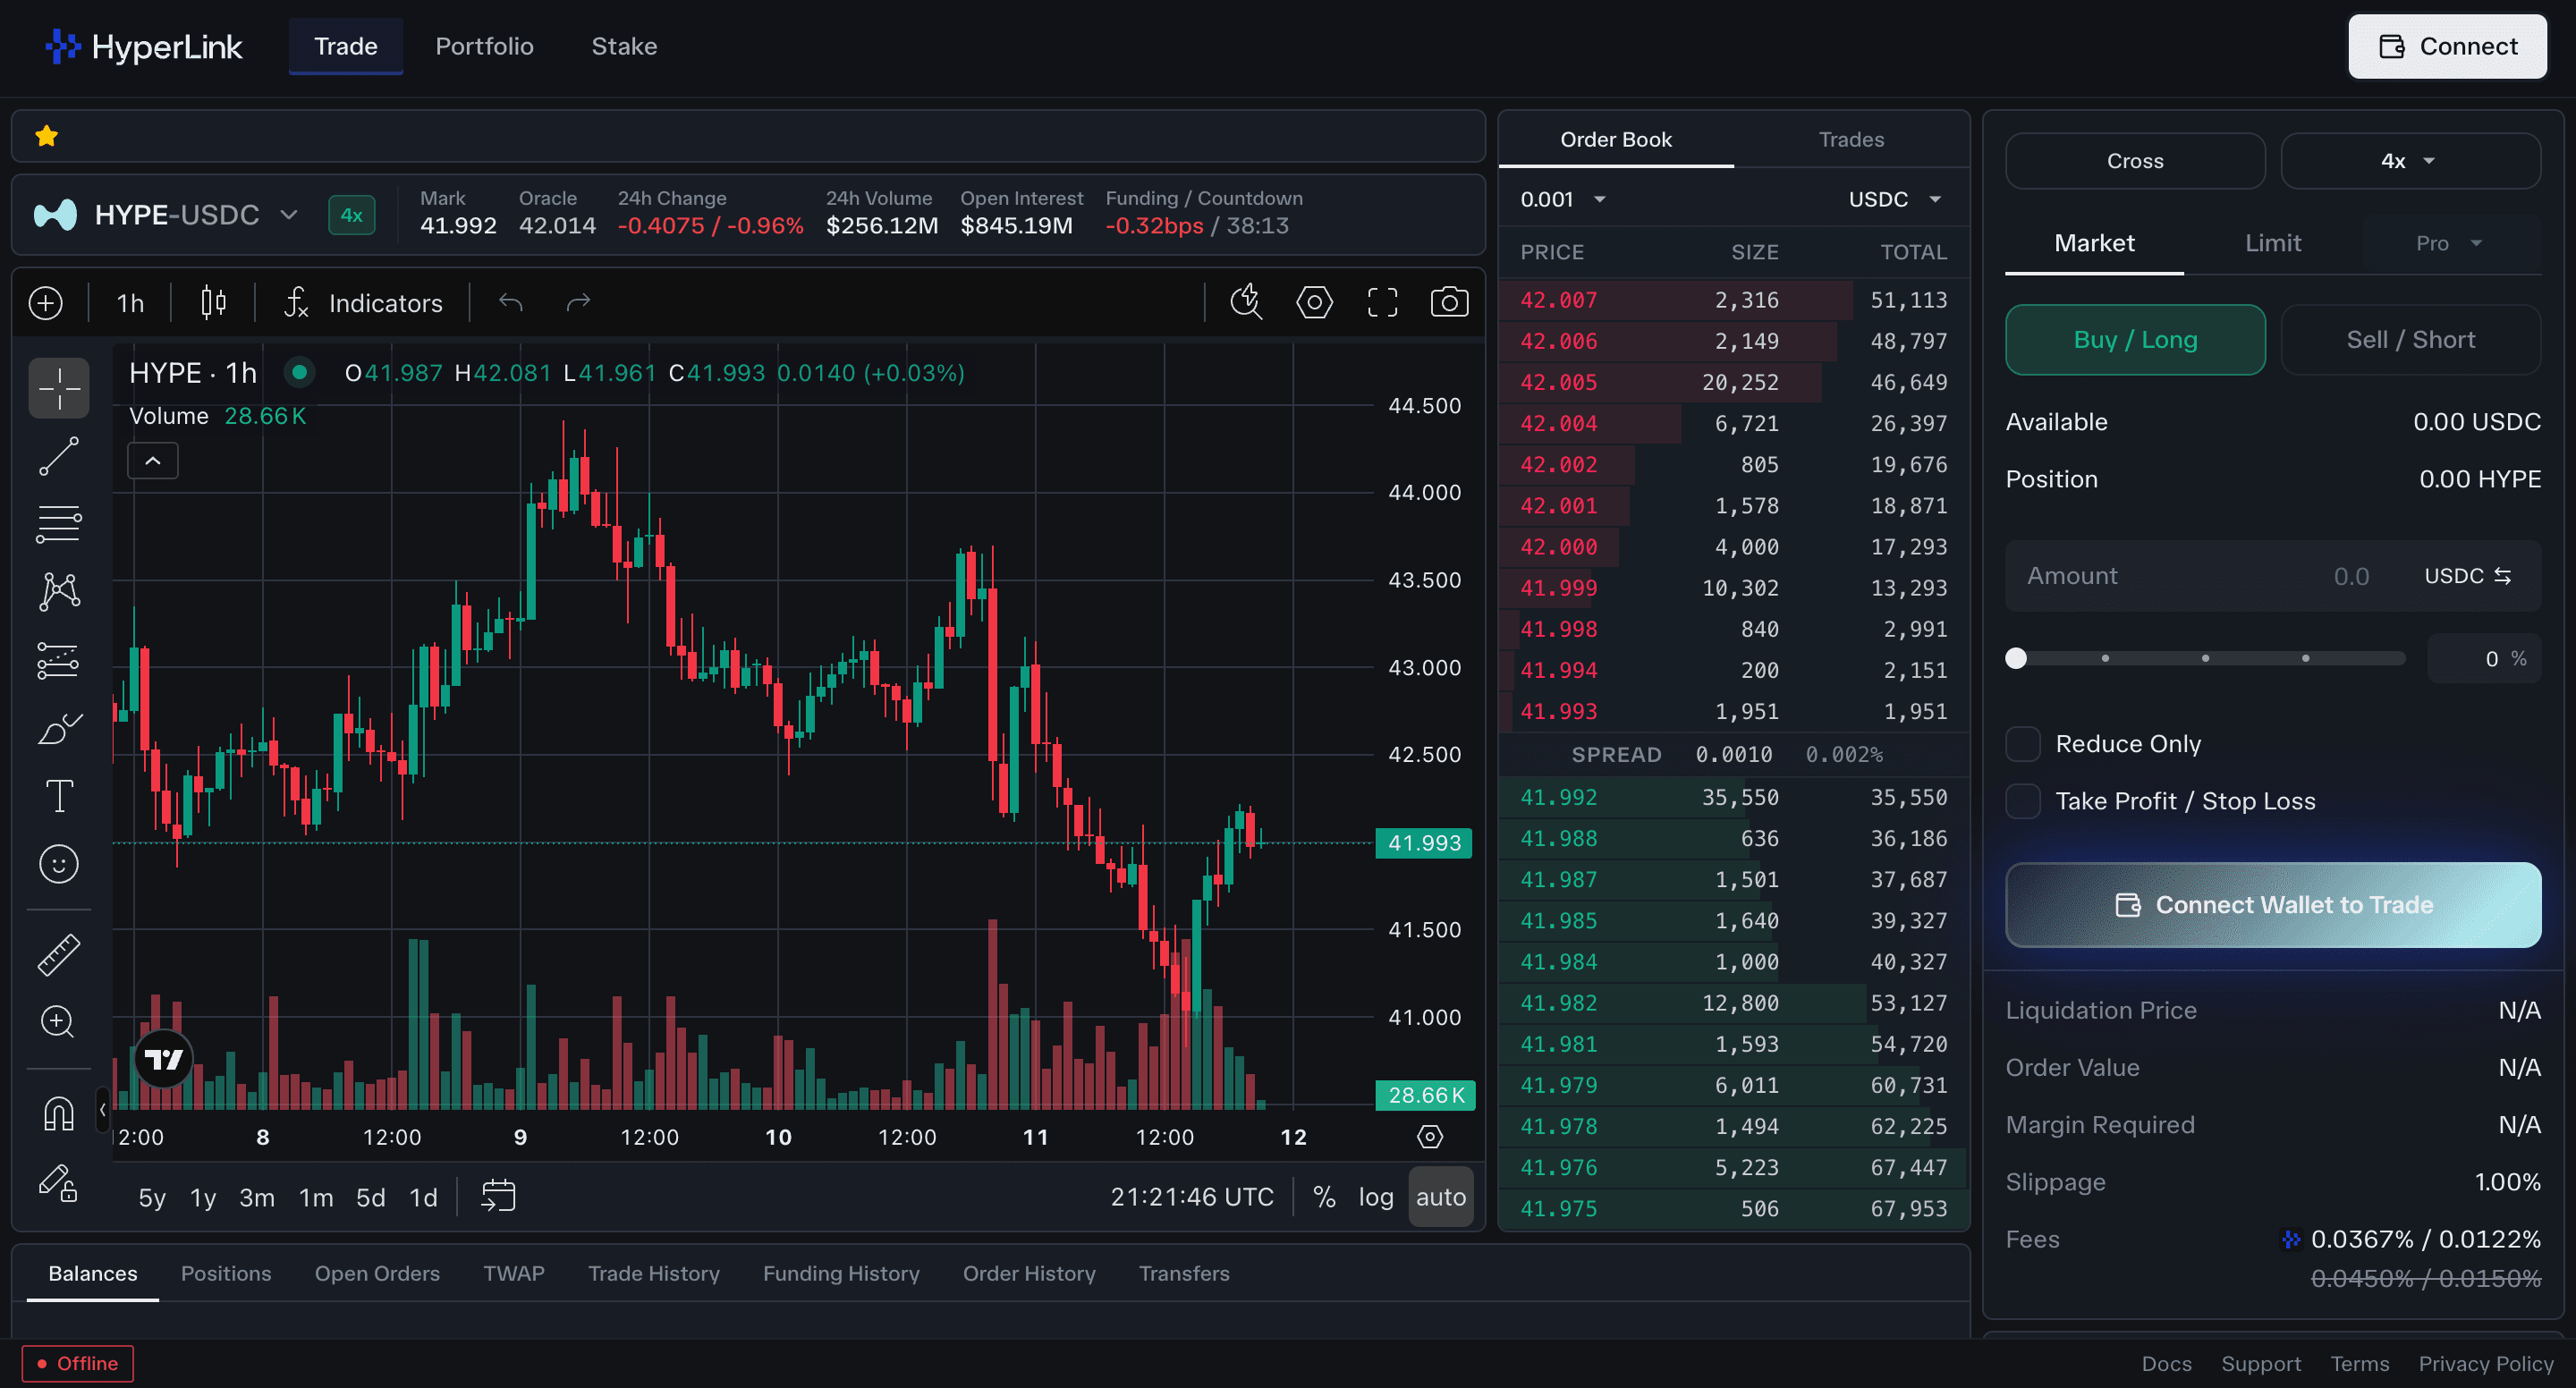The width and height of the screenshot is (2576, 1388).
Task: Select the Fibonacci retracement tool
Action: tap(59, 524)
